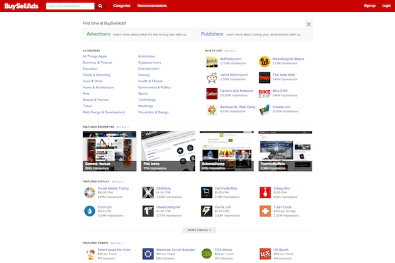Open the Web Design & Development category
The image size is (395, 263).
coord(104,112)
